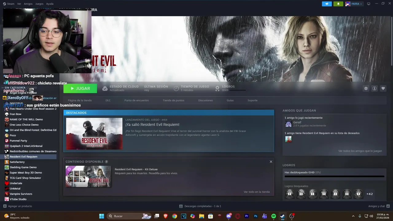This screenshot has width=393, height=221.
Task: Open Discord from the taskbar
Action: [x=228, y=216]
